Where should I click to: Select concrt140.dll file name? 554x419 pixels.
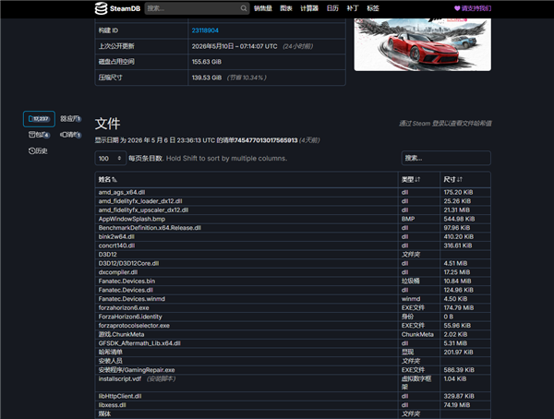tap(116, 245)
